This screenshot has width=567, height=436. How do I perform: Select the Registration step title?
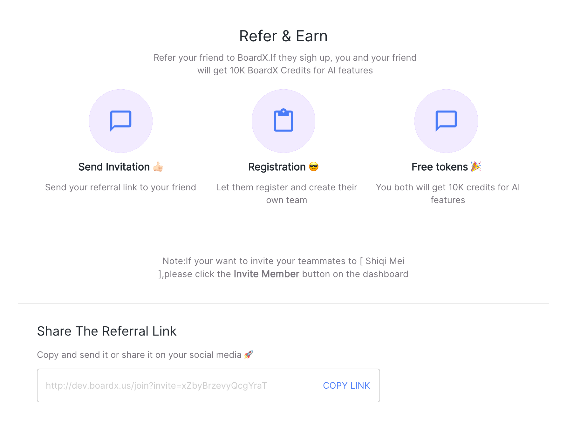pos(277,167)
